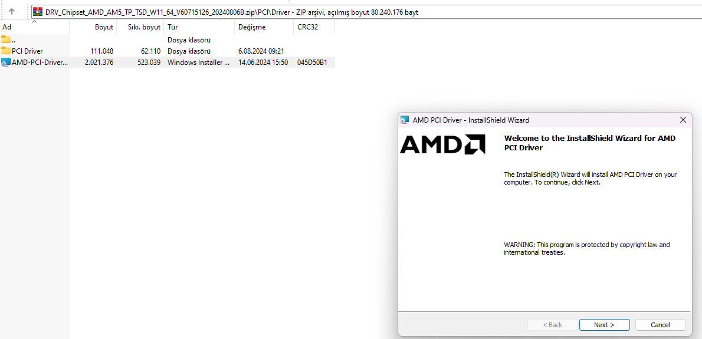Screen dimensions: 702x339
Task: Click the 111.048 size cell
Action: 102,51
